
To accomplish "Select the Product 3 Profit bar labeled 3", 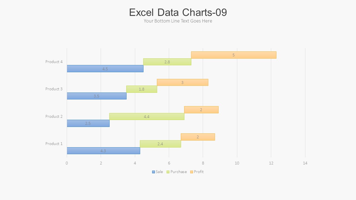I will (182, 82).
